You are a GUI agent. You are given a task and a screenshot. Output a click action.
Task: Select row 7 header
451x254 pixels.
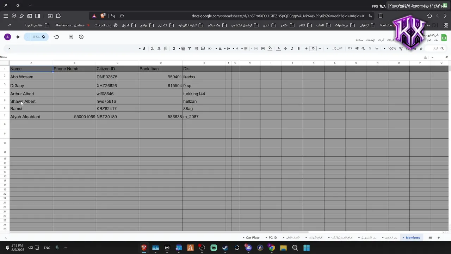tap(5, 116)
